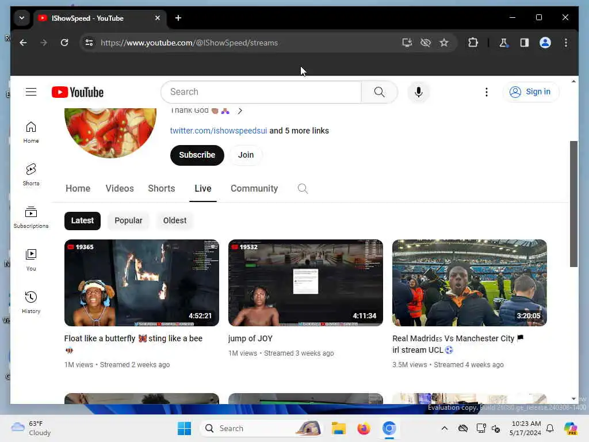The width and height of the screenshot is (589, 442).
Task: Open 'jump of JOY' video title
Action: coord(250,338)
